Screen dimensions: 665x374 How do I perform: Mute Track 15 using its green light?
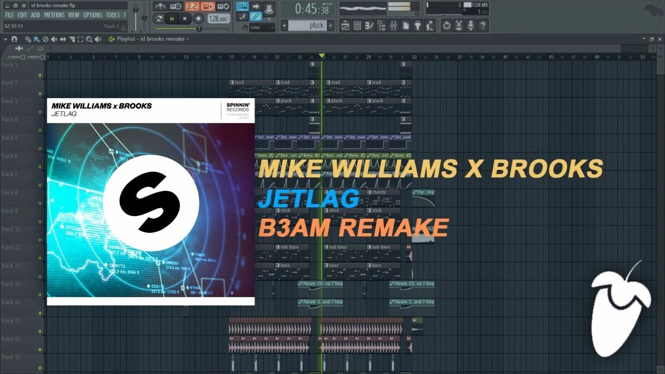(39, 332)
